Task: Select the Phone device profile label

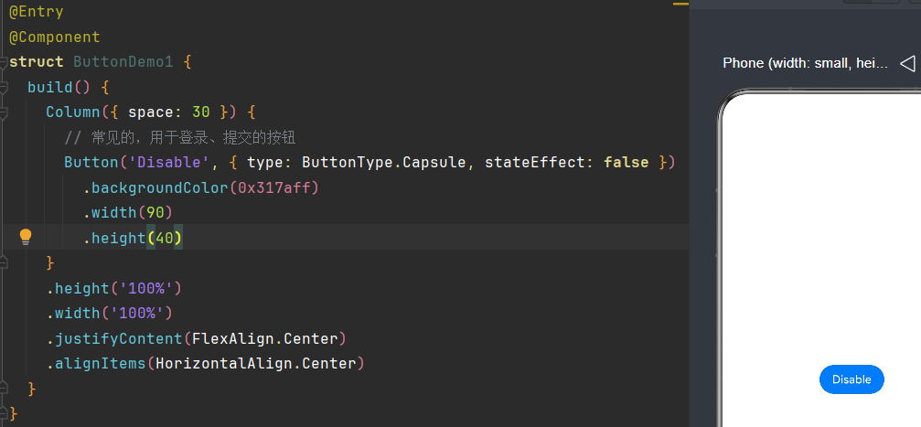Action: point(805,63)
